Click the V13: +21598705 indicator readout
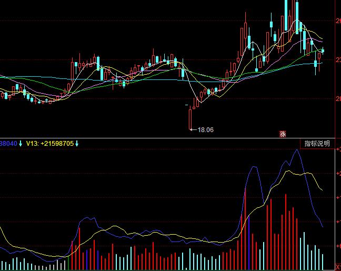 50,143
